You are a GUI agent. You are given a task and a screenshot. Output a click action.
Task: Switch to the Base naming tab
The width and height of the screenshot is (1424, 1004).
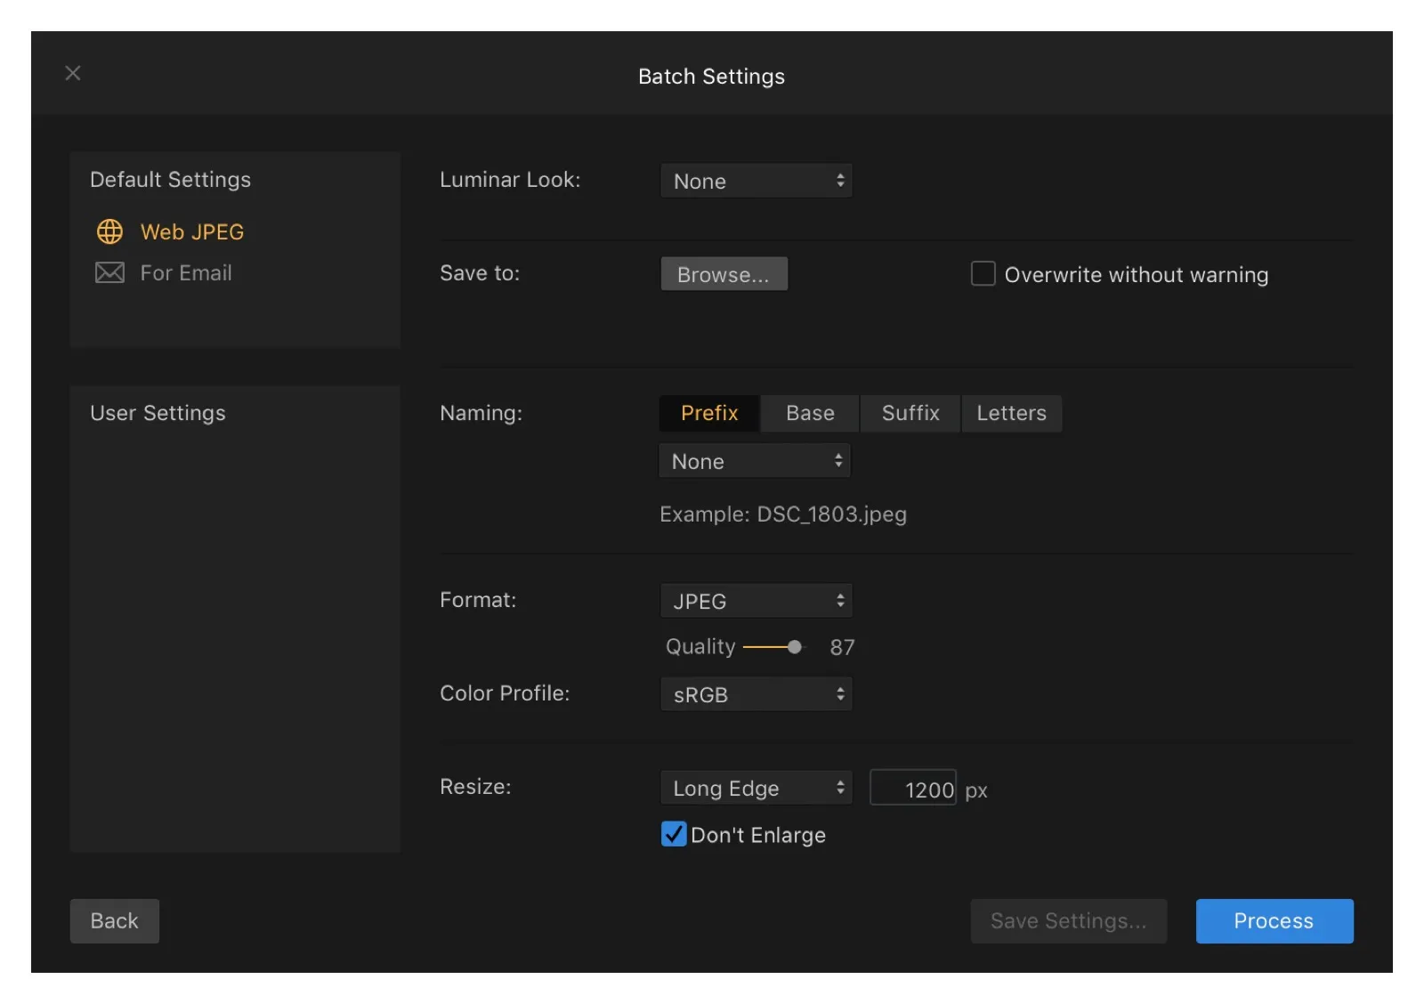[810, 413]
